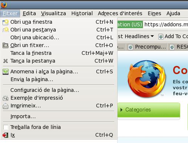
Task: Select 'Ix' to quit Firefox
Action: 58,135
